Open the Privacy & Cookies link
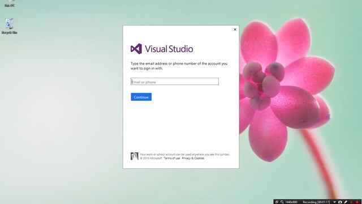The image size is (362, 204). pyautogui.click(x=193, y=158)
